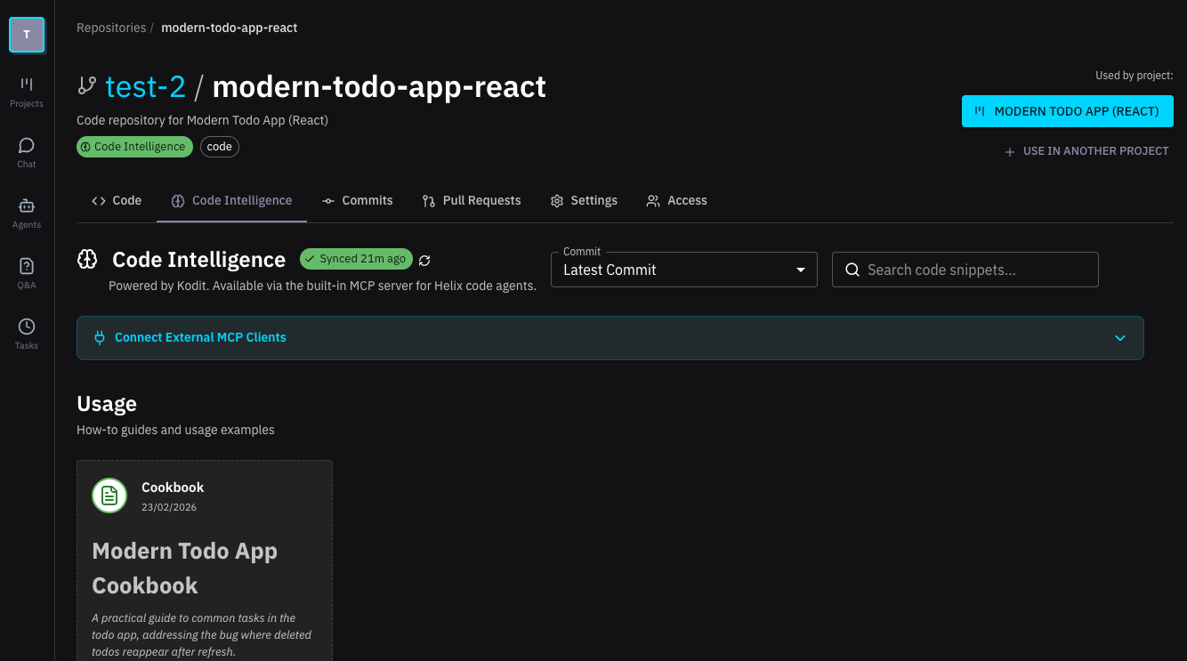Open the Agents section from the sidebar
Image resolution: width=1187 pixels, height=661 pixels.
(26, 212)
